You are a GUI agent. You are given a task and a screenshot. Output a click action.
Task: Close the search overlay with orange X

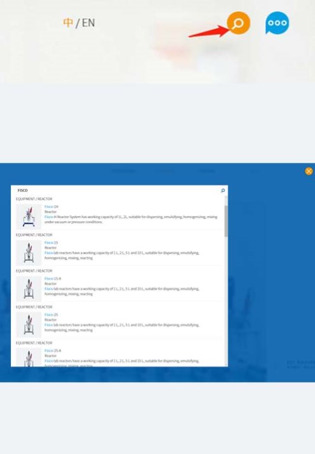pyautogui.click(x=309, y=171)
